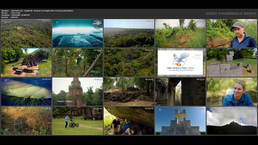Select thumbnail of two men under rock overhang
The width and height of the screenshot is (258, 145).
129,121
